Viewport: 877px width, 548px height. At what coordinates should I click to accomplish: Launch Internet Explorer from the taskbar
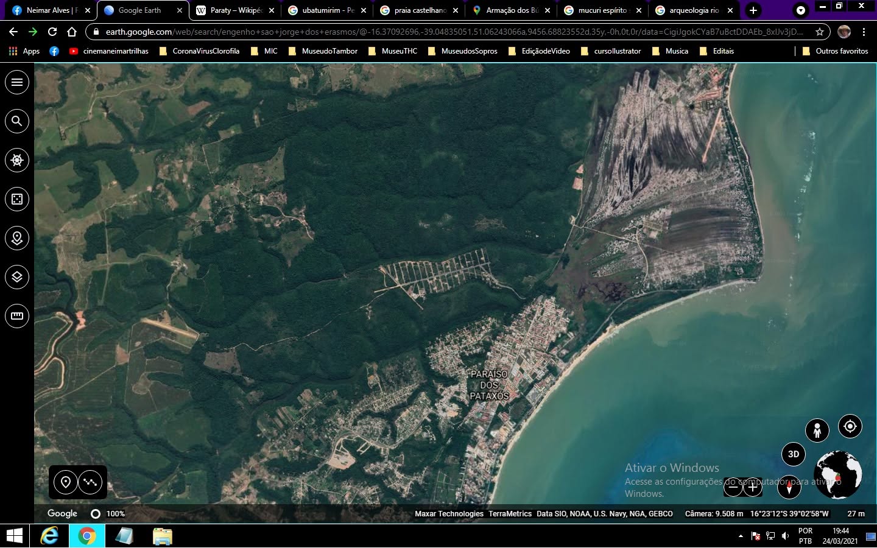49,536
